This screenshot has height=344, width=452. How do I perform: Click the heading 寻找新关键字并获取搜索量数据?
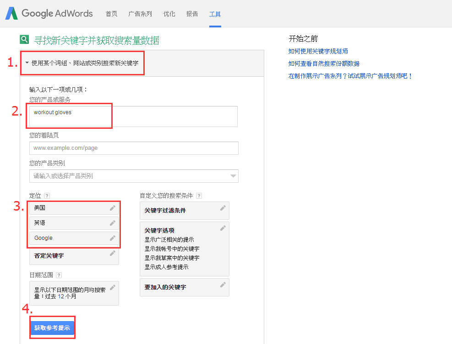point(97,40)
